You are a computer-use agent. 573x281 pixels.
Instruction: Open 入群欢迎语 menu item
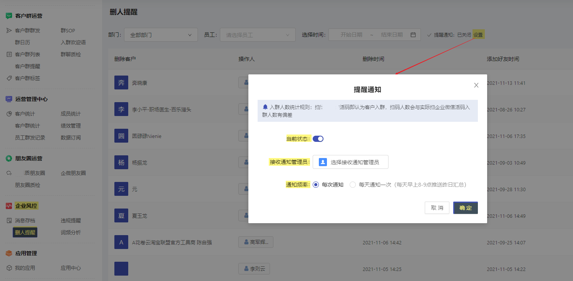(x=73, y=42)
